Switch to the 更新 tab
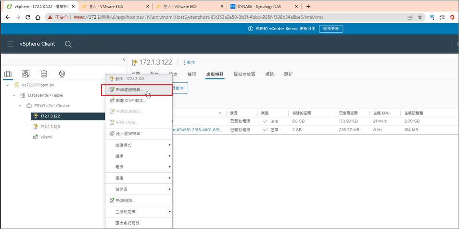The width and height of the screenshot is (459, 229). (x=288, y=74)
